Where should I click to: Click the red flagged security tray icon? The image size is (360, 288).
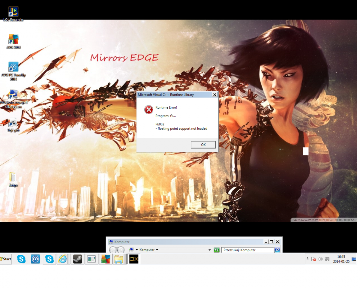pyautogui.click(x=313, y=259)
